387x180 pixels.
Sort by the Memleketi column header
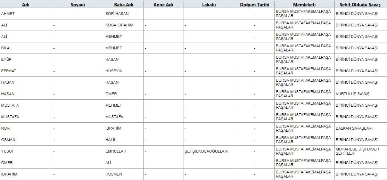pyautogui.click(x=304, y=5)
